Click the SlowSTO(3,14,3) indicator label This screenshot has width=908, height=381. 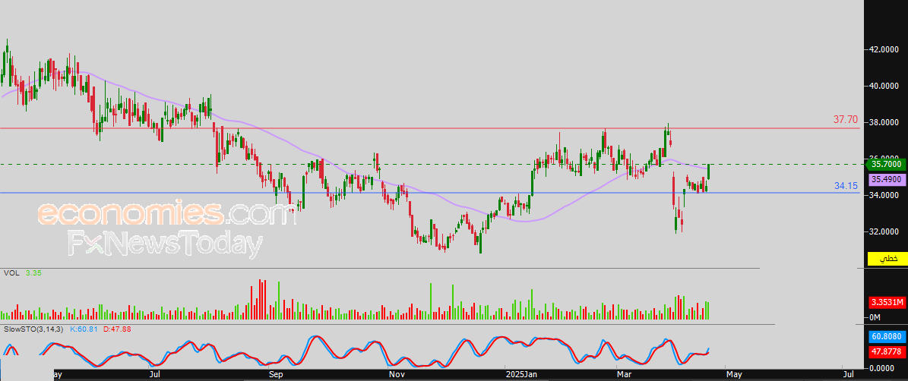point(34,329)
